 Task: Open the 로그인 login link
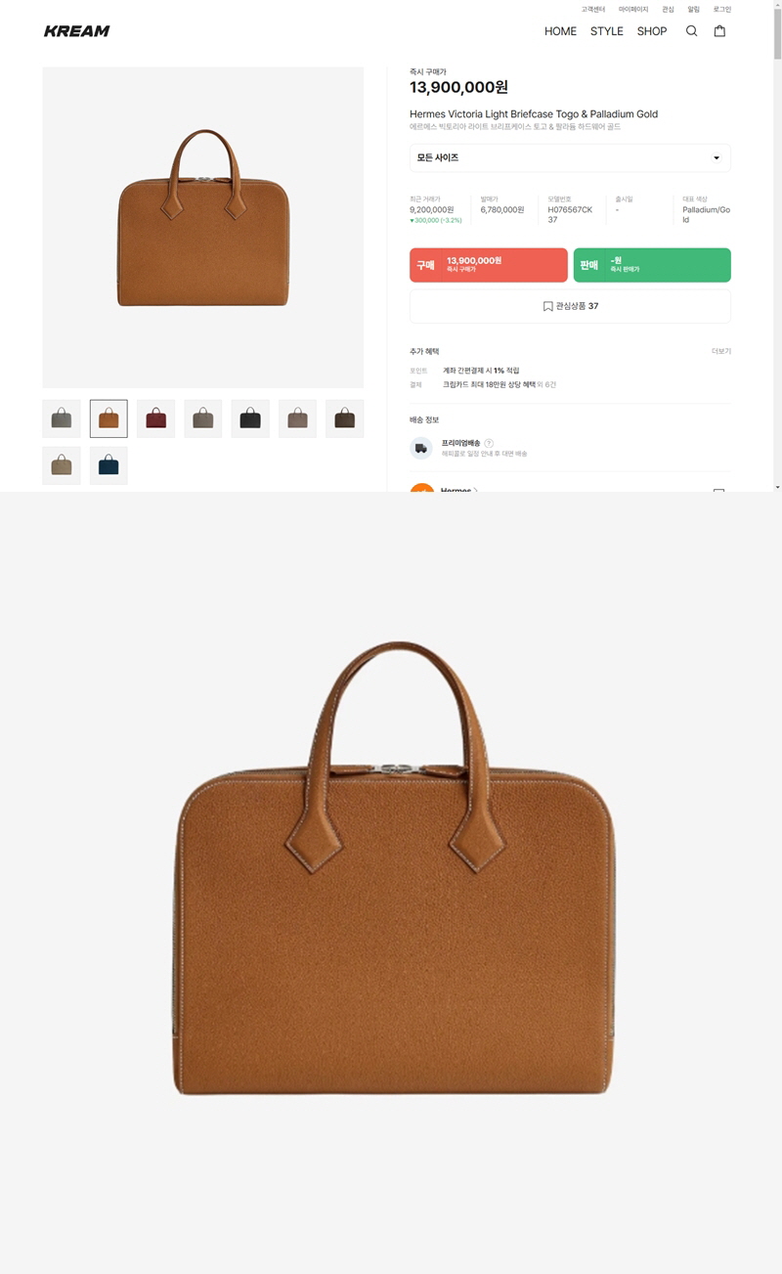point(722,9)
